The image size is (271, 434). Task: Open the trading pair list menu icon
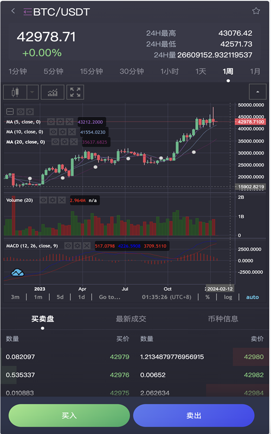point(28,12)
